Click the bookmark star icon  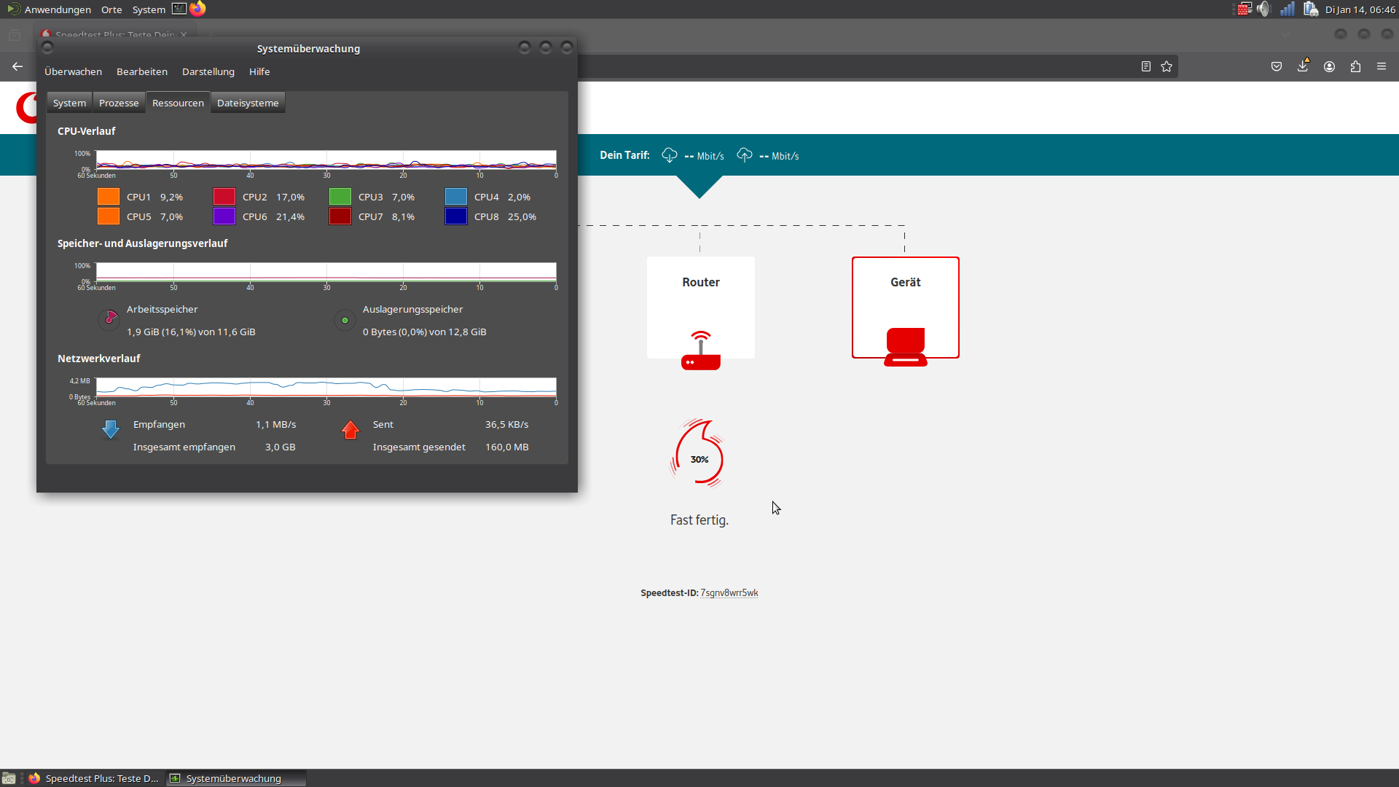tap(1167, 66)
